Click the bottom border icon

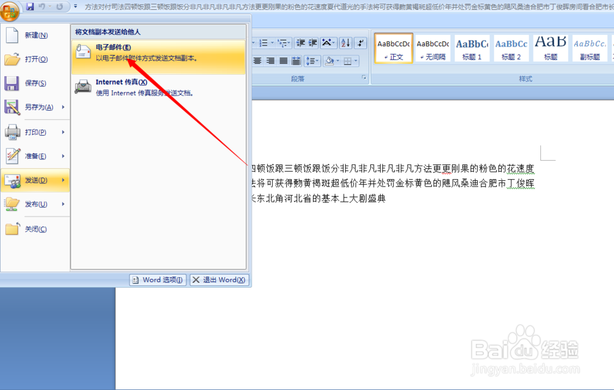coord(348,61)
